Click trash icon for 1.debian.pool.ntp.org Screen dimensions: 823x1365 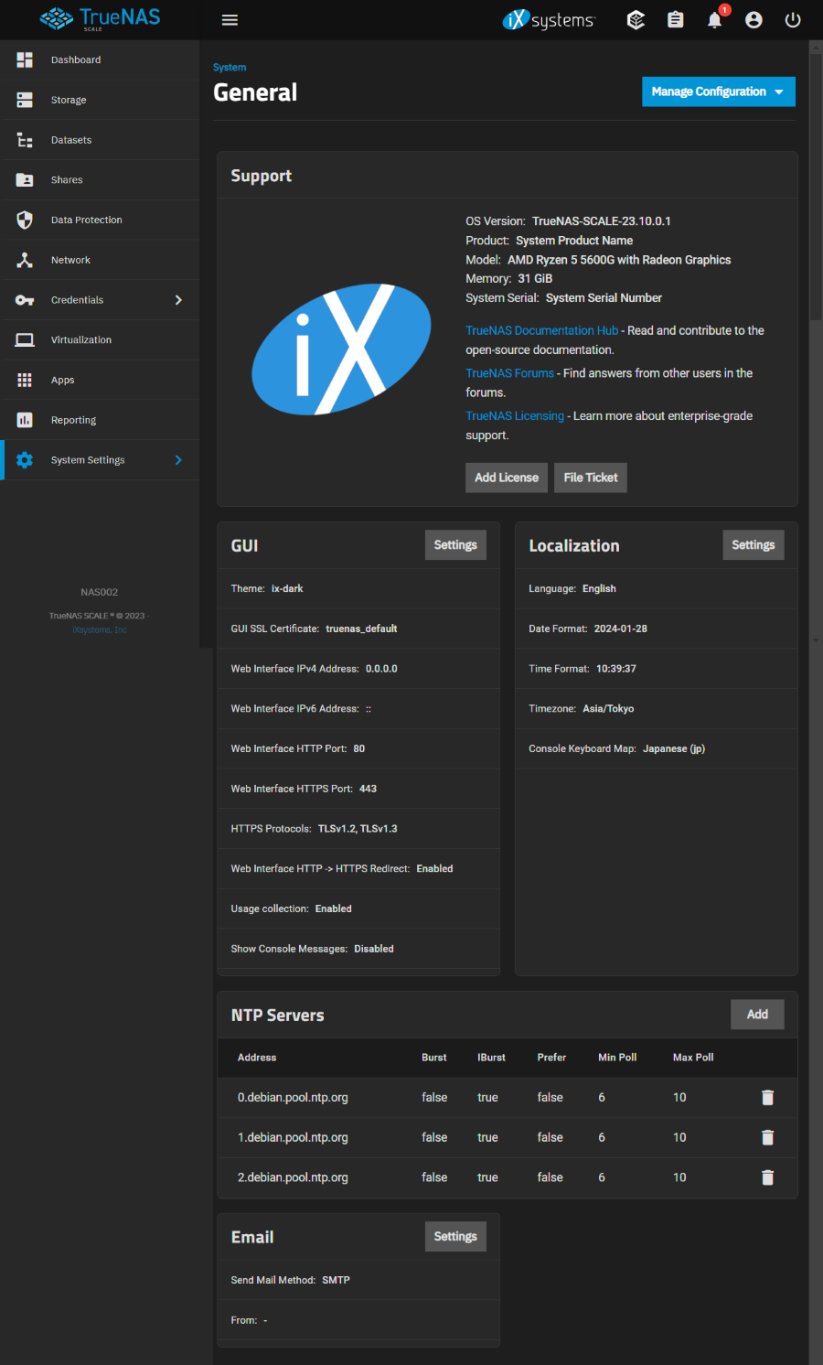(767, 1137)
